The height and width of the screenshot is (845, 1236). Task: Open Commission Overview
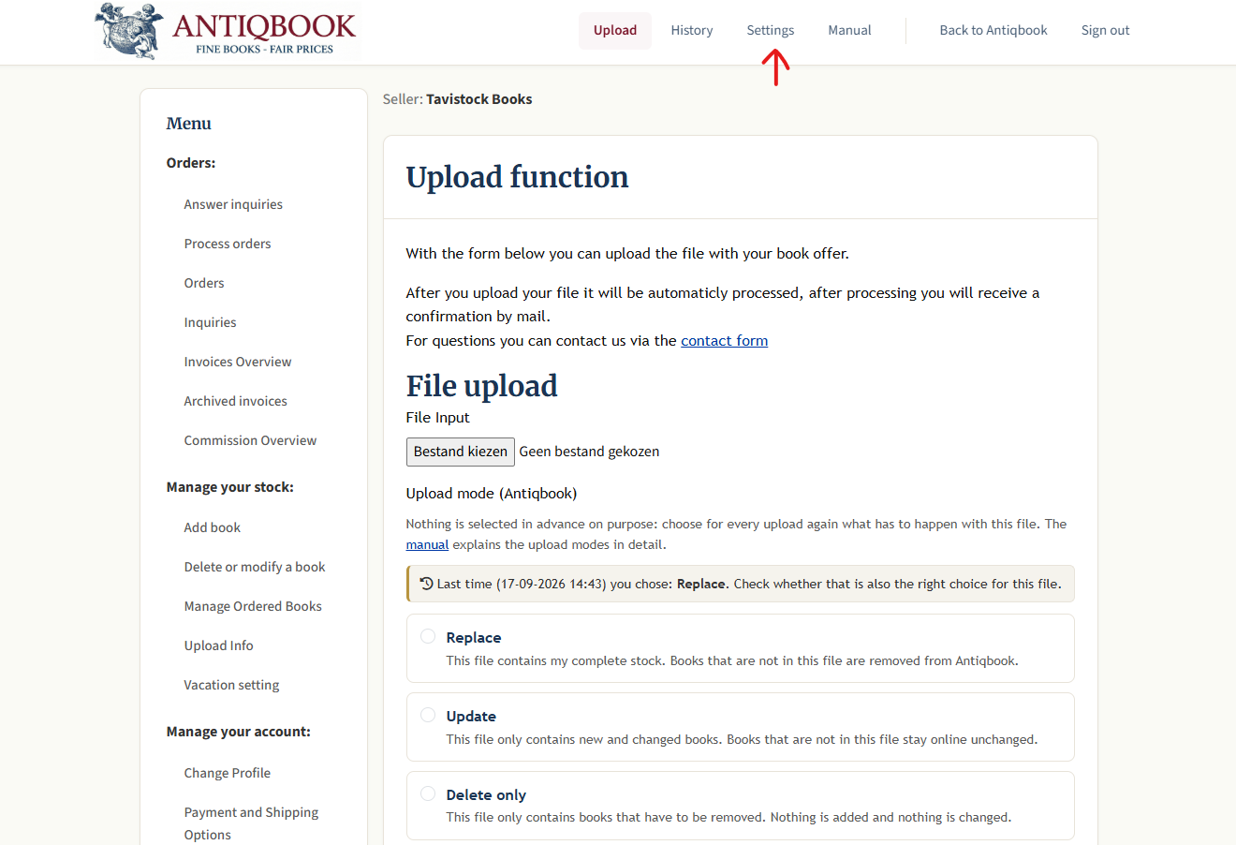(250, 440)
